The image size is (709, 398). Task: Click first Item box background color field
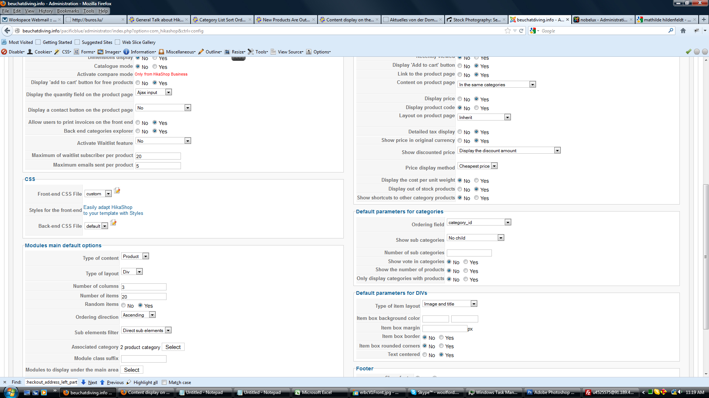435,319
